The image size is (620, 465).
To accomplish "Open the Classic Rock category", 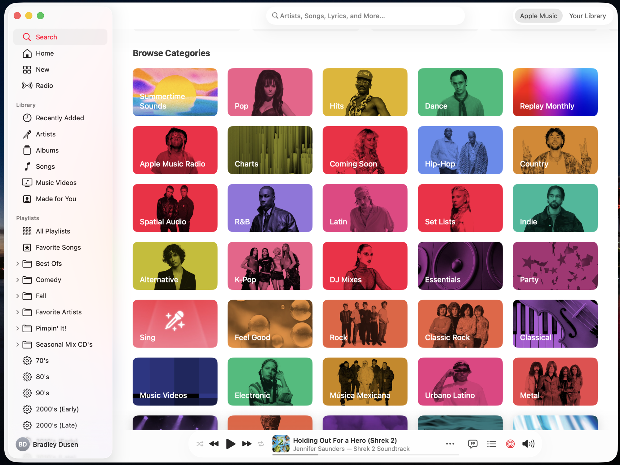I will point(460,324).
